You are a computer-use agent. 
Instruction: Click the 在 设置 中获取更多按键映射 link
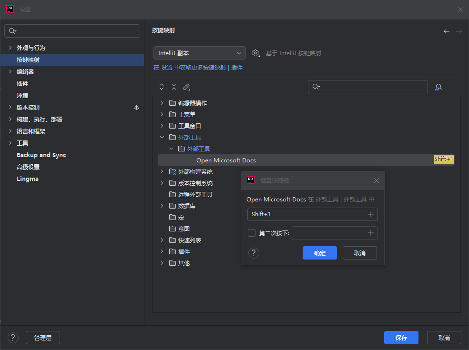pyautogui.click(x=189, y=68)
